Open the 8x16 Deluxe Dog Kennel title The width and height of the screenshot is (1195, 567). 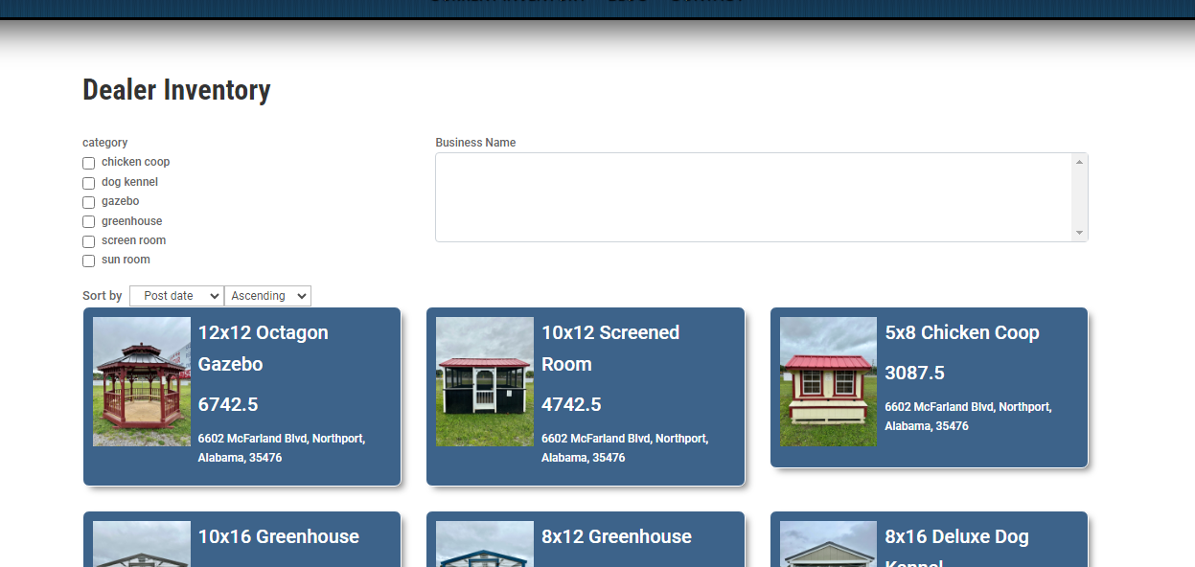956,548
